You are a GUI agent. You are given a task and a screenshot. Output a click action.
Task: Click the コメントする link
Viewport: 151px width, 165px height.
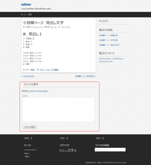pyautogui.click(x=66, y=27)
